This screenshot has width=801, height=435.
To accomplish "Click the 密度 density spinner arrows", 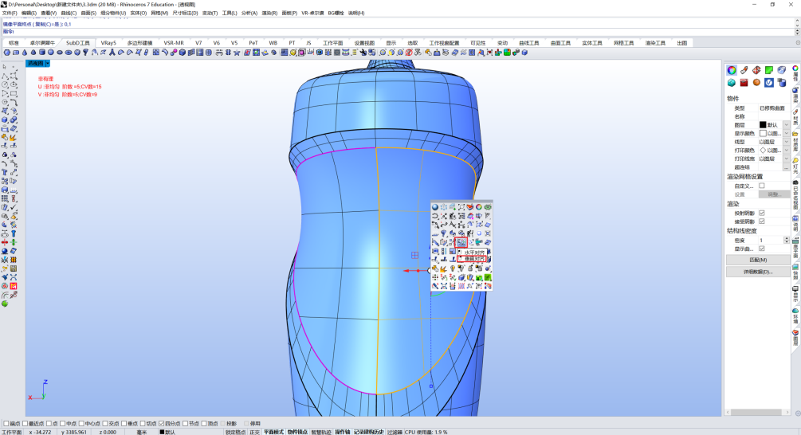I will click(787, 240).
